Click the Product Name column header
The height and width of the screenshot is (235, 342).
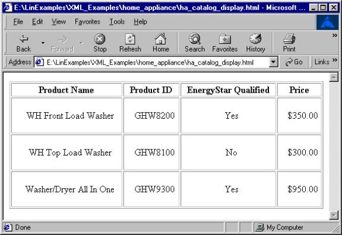pos(66,90)
